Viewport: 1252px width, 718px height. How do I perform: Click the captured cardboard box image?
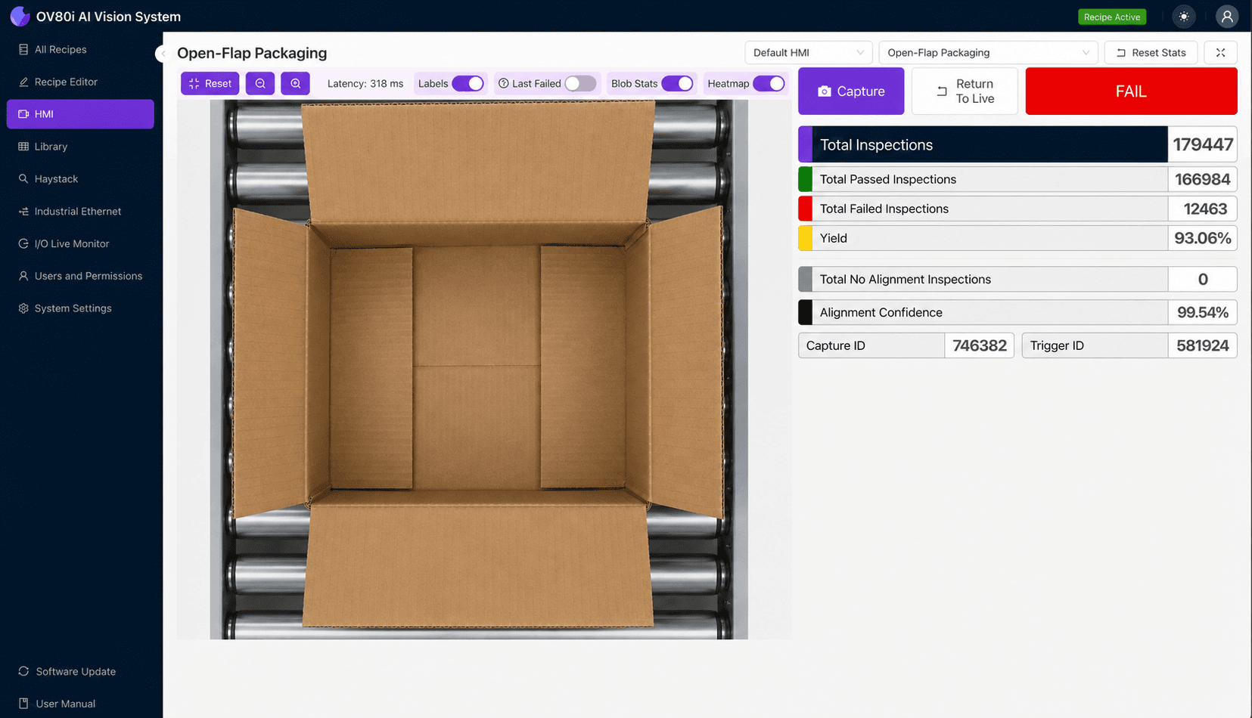pyautogui.click(x=479, y=370)
